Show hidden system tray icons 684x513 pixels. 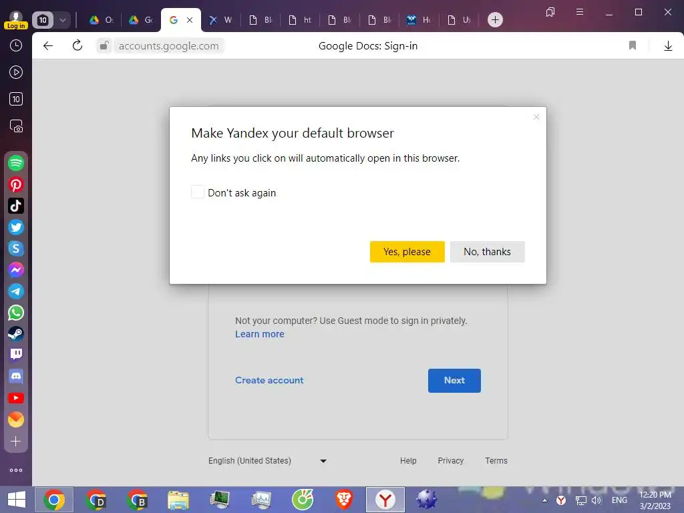(544, 500)
